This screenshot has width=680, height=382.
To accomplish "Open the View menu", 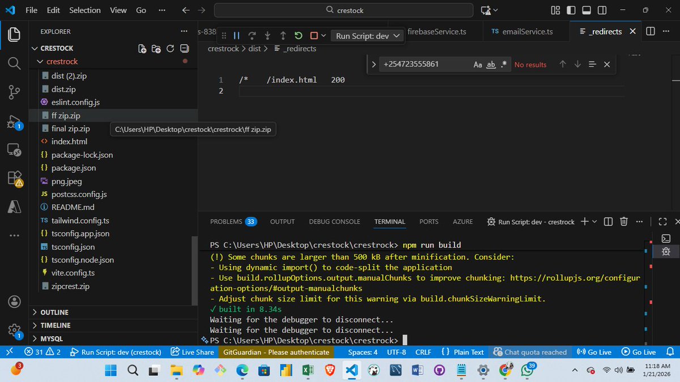I will coord(118,10).
